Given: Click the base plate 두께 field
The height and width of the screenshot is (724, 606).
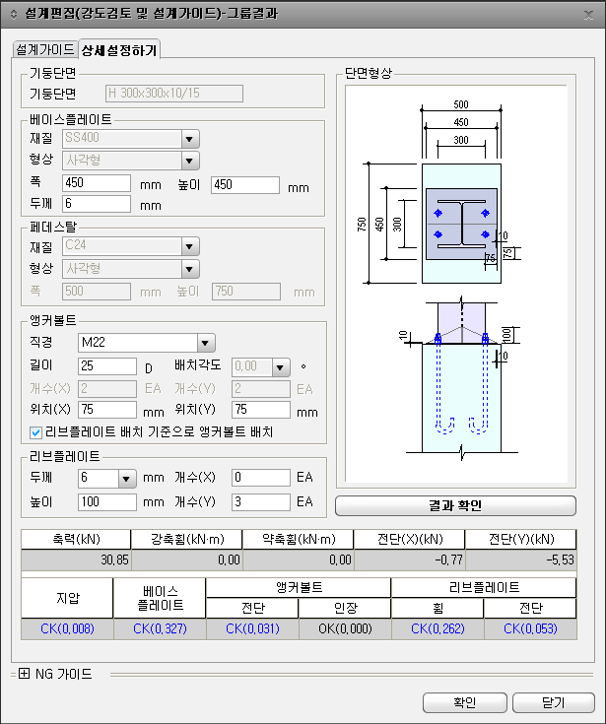Looking at the screenshot, I should tap(97, 204).
